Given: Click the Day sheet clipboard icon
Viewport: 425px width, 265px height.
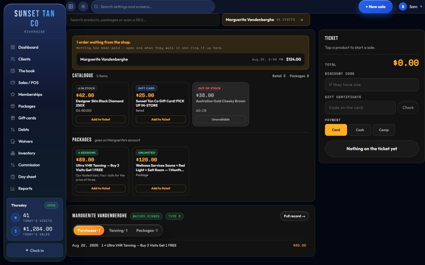Looking at the screenshot, I should [13, 177].
